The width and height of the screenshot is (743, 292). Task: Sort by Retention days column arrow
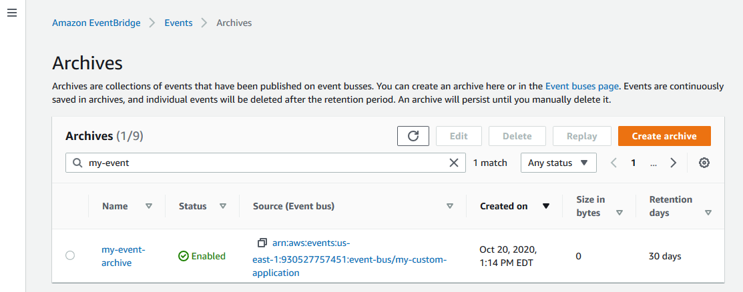[x=708, y=213]
